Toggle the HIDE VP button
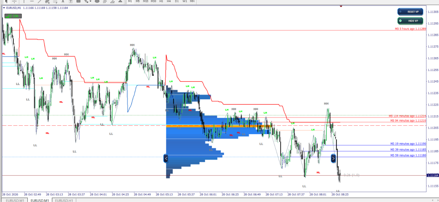439x202 pixels. coord(410,21)
